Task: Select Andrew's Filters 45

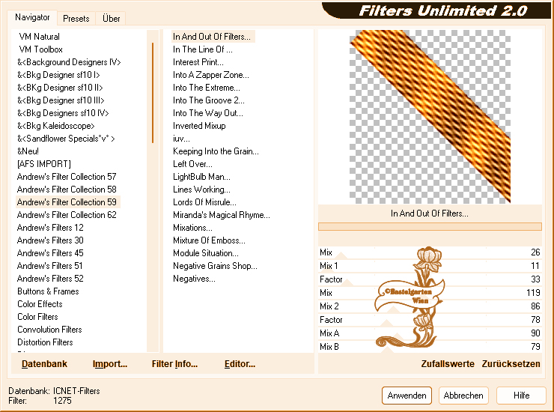Action: (50, 253)
